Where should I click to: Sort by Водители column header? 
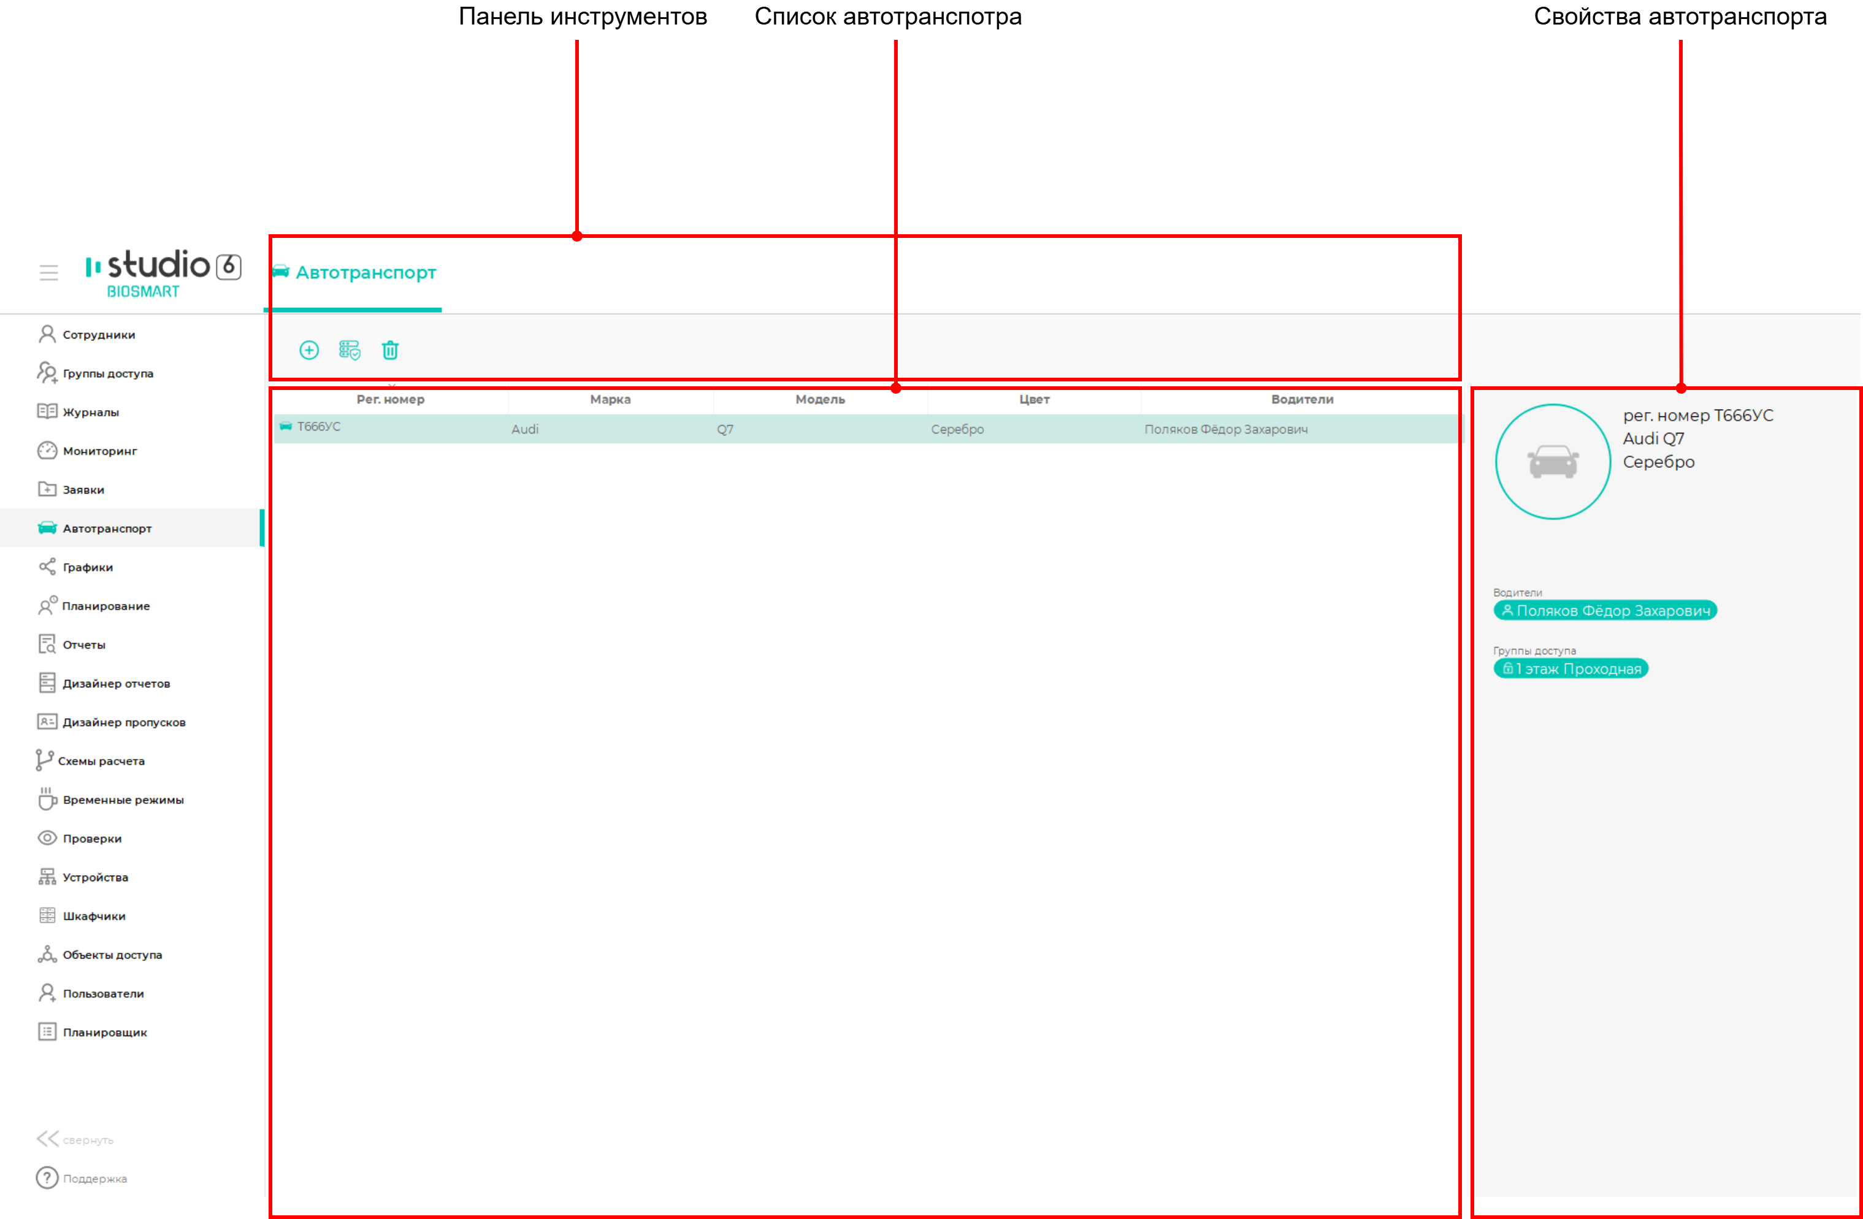pos(1302,399)
